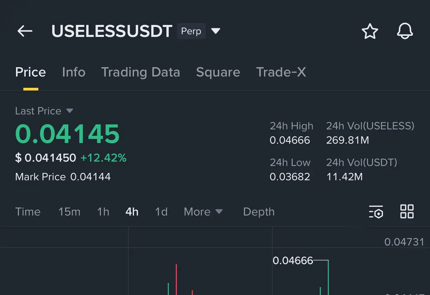Tap the back arrow icon
Screen dimensions: 430x295
tap(25, 31)
